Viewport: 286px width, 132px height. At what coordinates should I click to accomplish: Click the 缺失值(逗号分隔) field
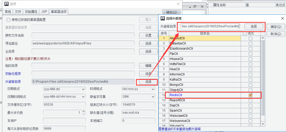pyautogui.click(x=138, y=113)
